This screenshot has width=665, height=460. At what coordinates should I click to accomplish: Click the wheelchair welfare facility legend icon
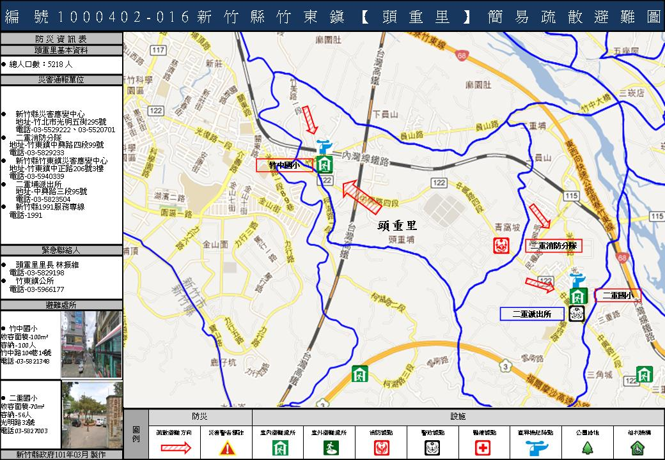(638, 448)
